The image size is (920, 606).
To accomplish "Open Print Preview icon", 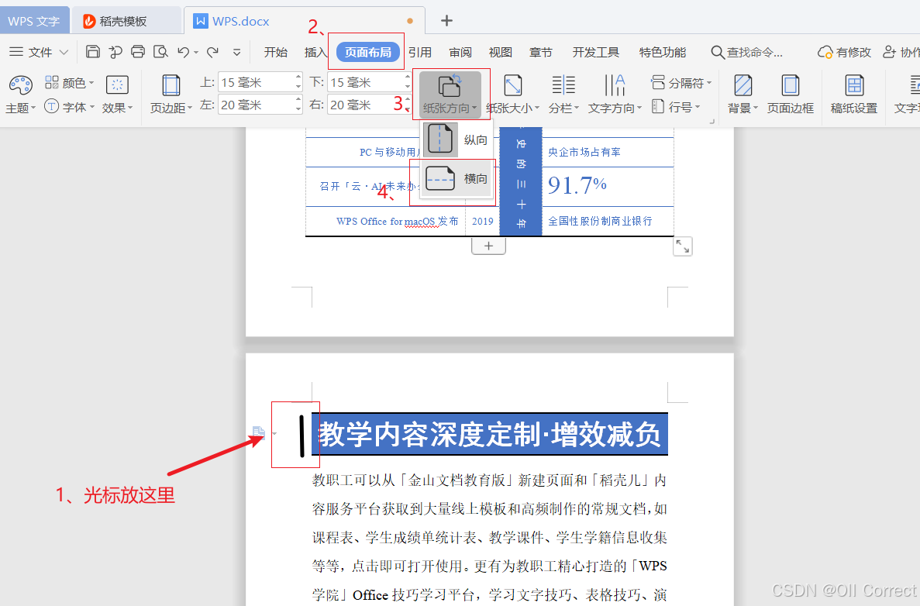I will [160, 52].
